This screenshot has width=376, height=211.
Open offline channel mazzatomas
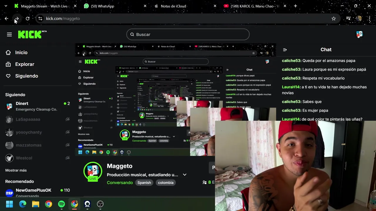coord(38,145)
